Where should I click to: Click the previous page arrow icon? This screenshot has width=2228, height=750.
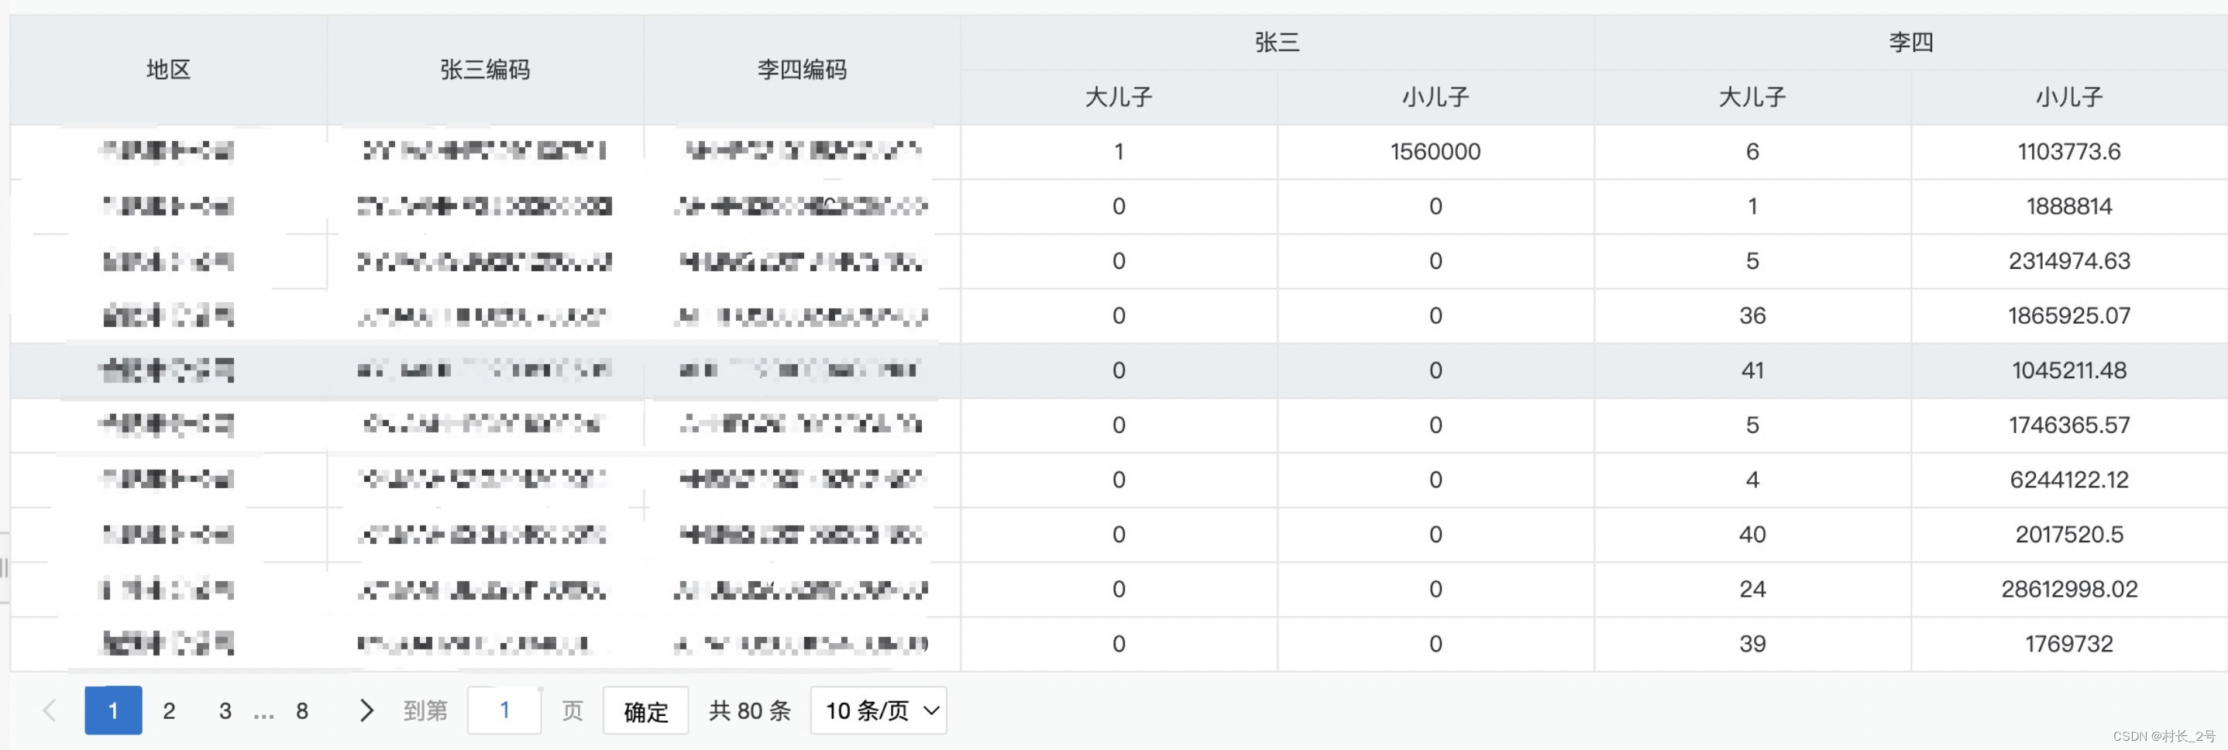click(x=50, y=710)
